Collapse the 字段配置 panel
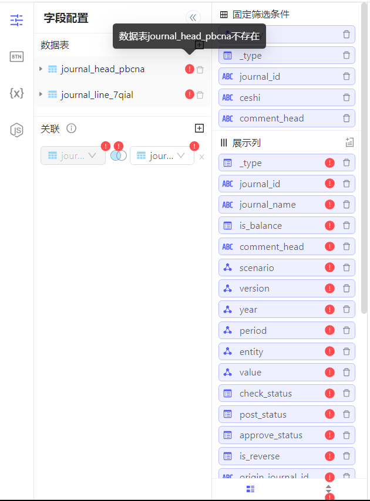The image size is (370, 501). [193, 18]
